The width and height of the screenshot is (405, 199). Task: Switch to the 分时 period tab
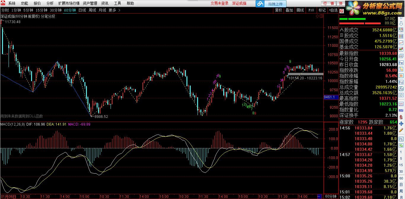[x=5, y=10]
